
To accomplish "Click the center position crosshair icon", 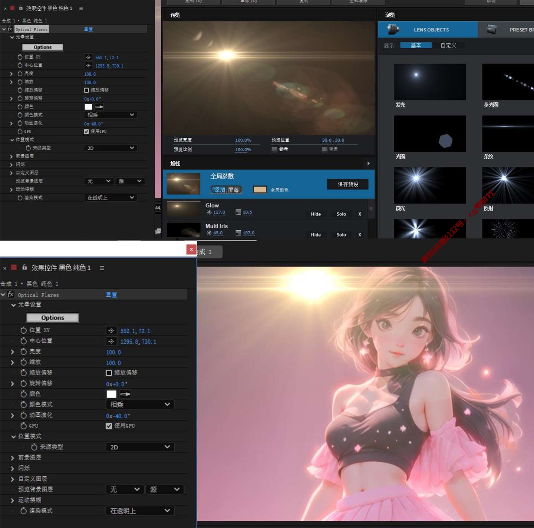I will [111, 341].
